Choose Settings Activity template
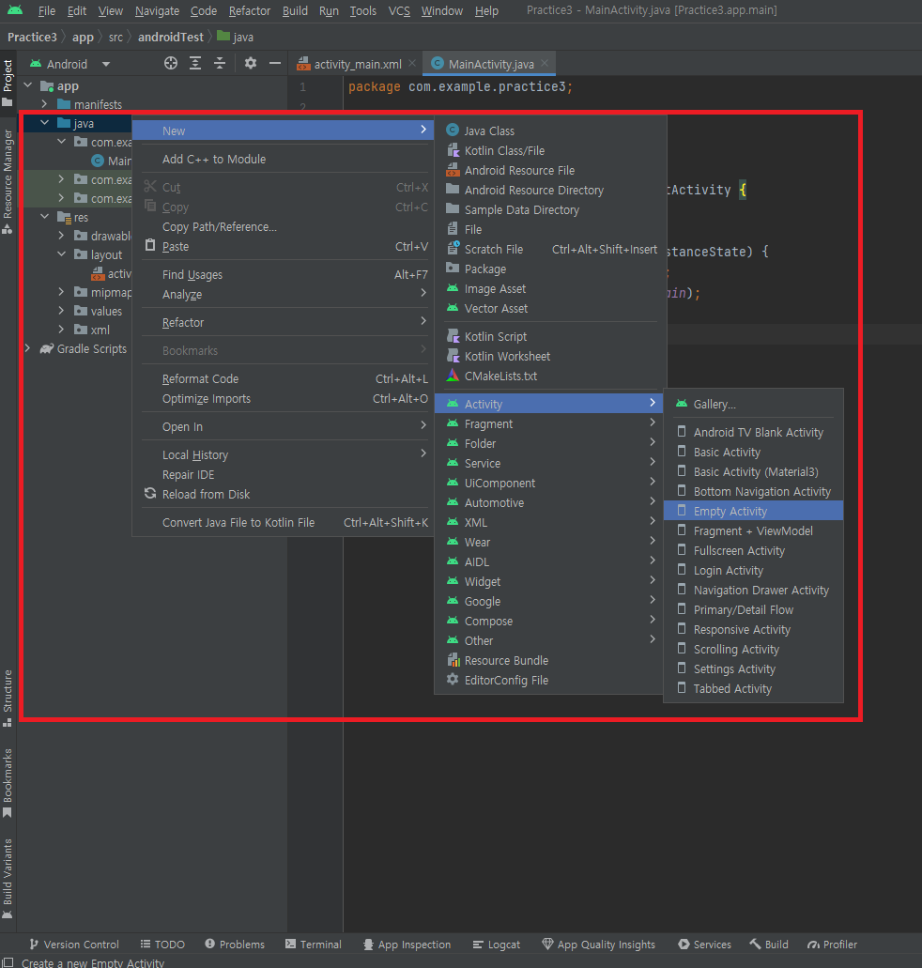922x968 pixels. coord(753,669)
